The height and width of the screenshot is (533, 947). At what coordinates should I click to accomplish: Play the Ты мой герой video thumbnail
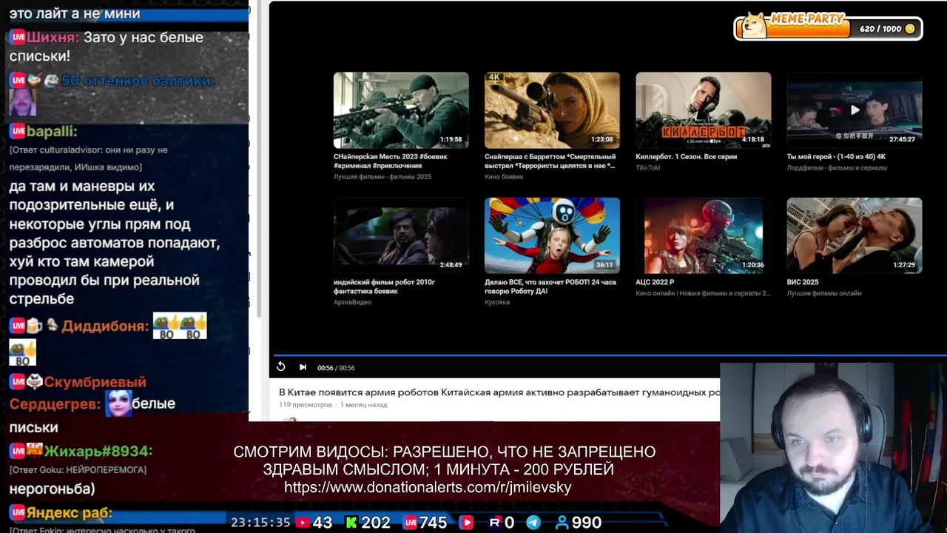tap(855, 110)
